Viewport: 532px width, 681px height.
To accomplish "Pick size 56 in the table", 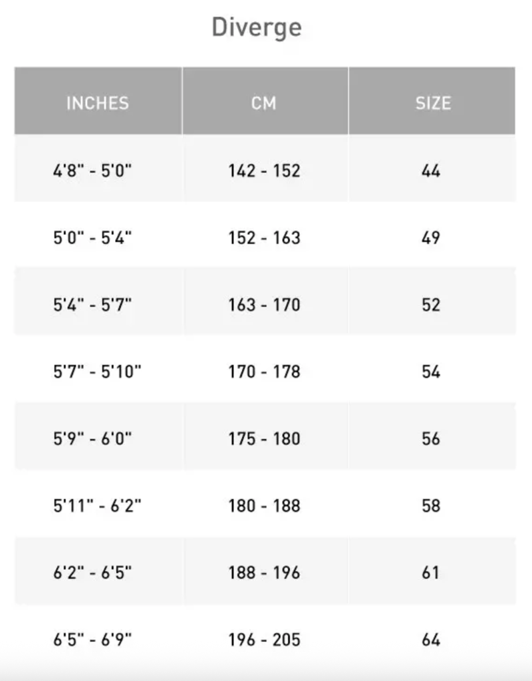I will click(x=431, y=439).
